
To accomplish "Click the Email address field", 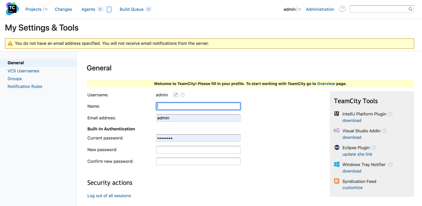I will 198,118.
